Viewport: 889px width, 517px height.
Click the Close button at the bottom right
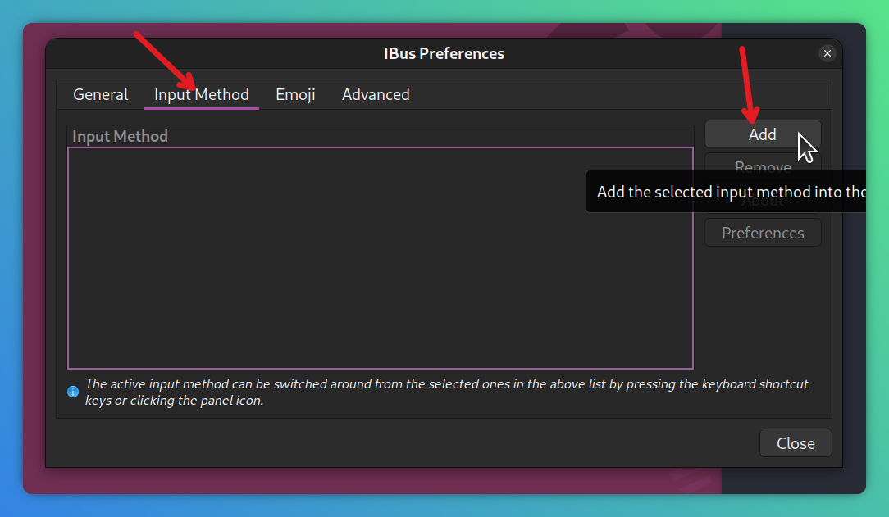tap(796, 442)
